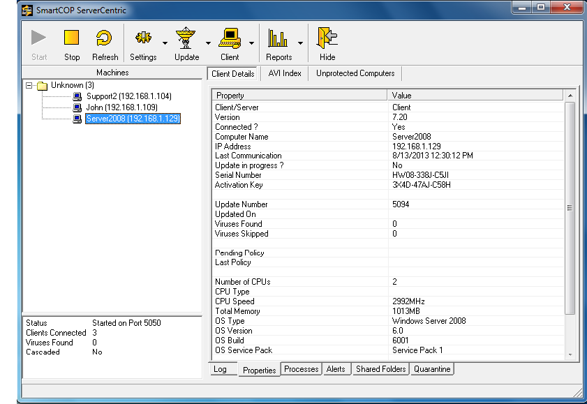Click the Activation Key value 3X4D-47AJ-C58H

click(x=422, y=185)
